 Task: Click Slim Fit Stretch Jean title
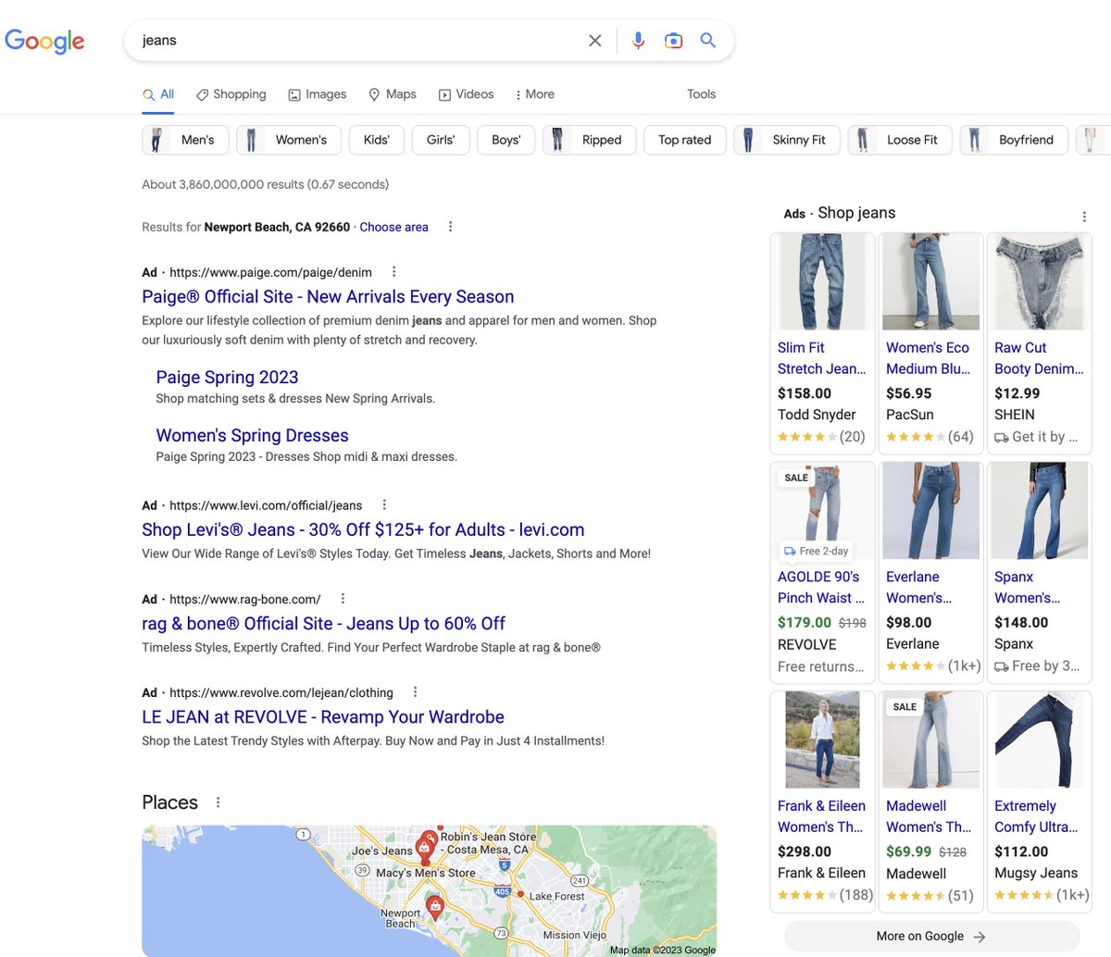(822, 358)
